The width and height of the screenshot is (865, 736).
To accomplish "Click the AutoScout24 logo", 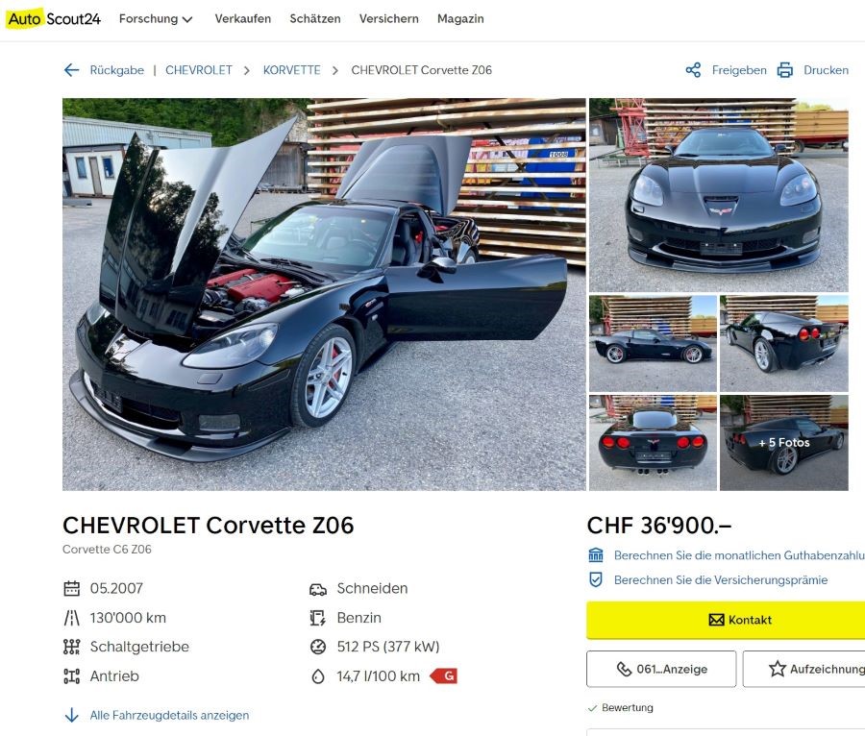I will (54, 19).
